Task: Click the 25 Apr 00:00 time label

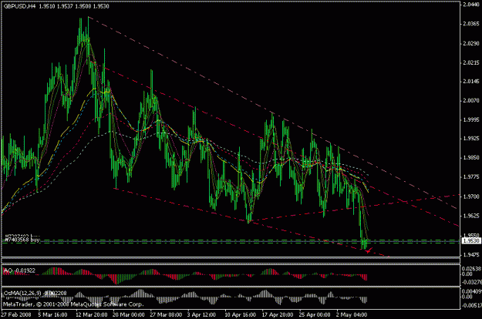Action: tap(315, 314)
